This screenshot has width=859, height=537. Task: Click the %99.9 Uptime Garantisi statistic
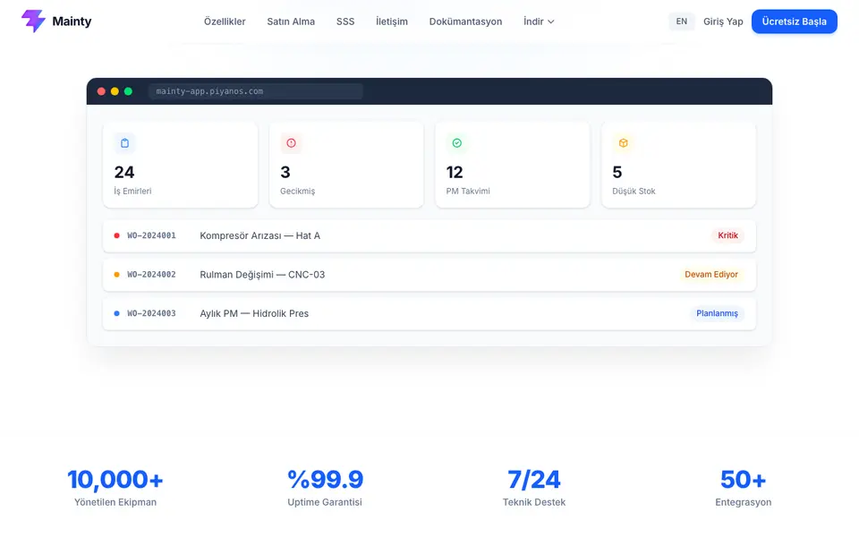(325, 488)
